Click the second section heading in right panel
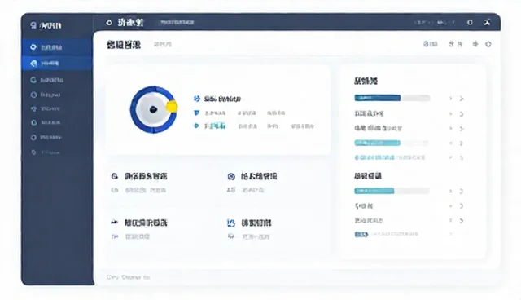The width and height of the screenshot is (521, 300). tap(368, 176)
